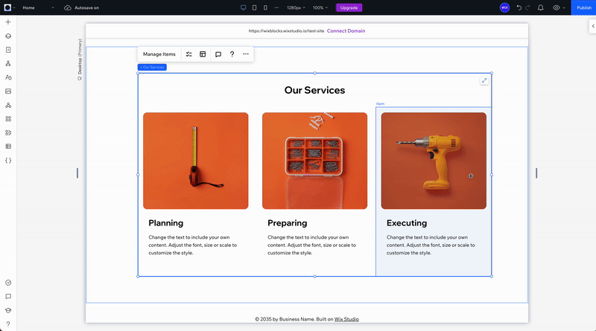This screenshot has width=596, height=331.
Task: Select the description paragraph under Executing
Action: coord(431,245)
